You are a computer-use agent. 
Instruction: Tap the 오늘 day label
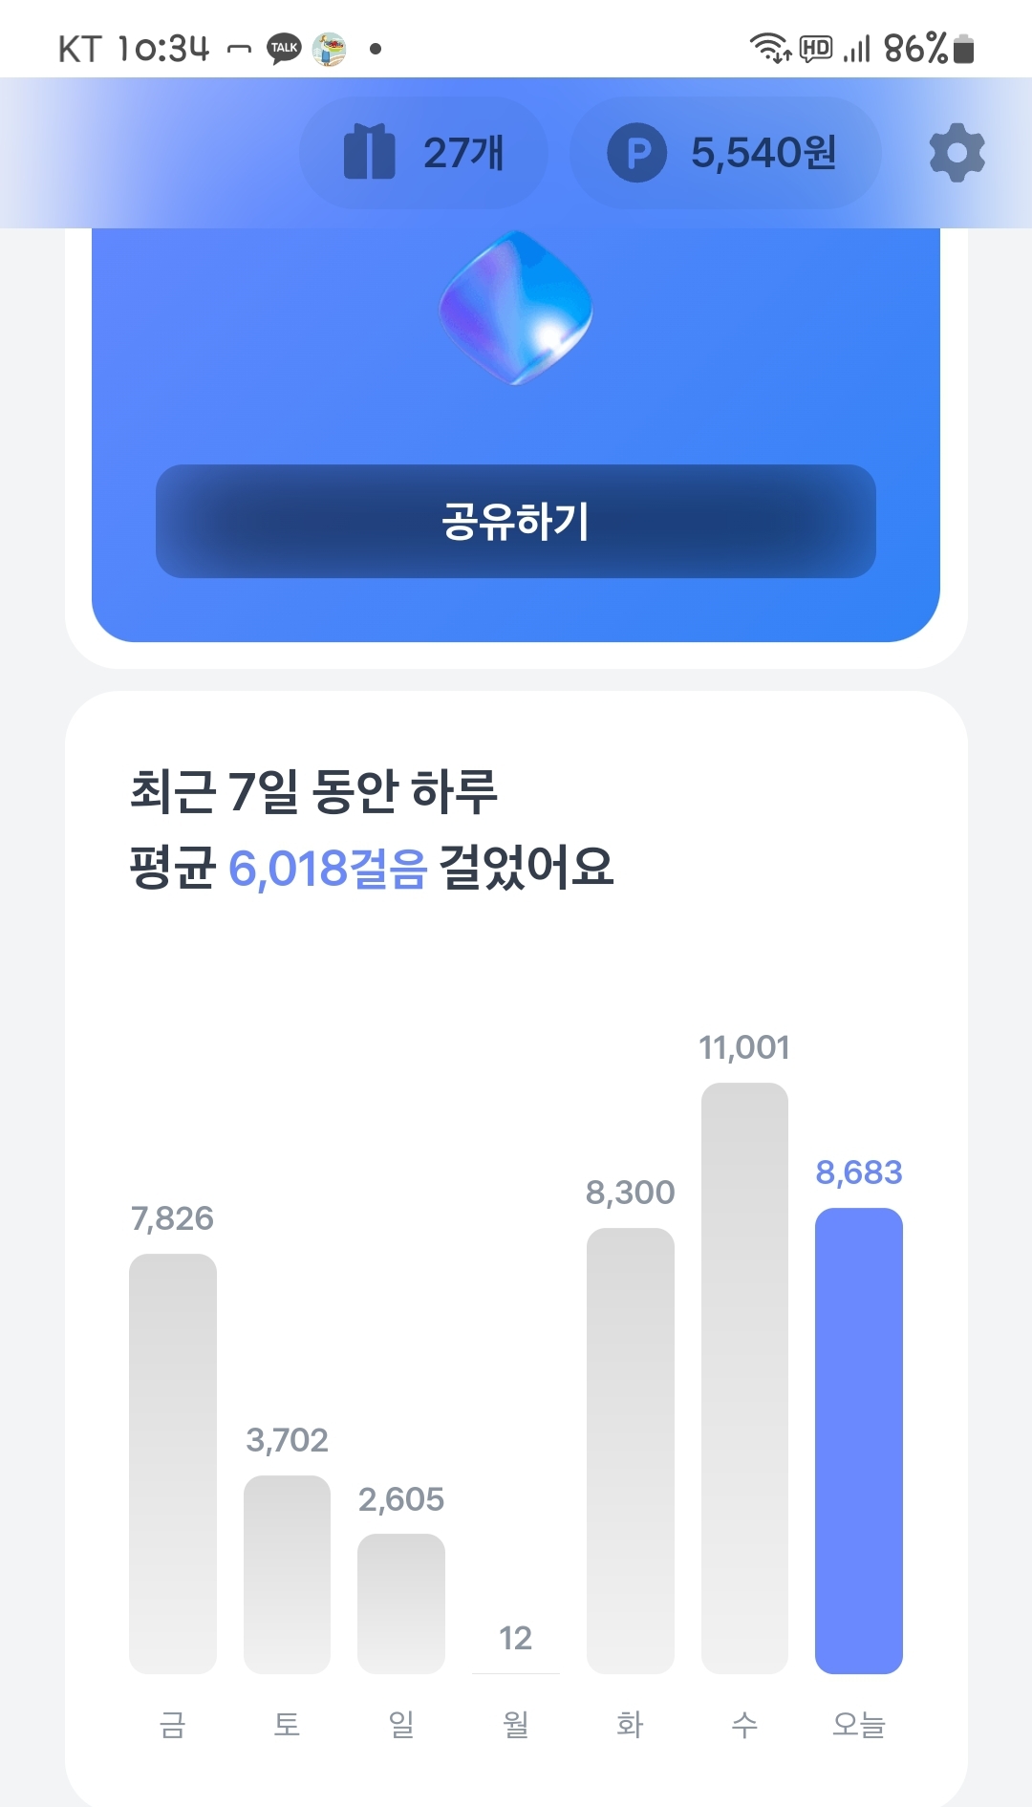[858, 1725]
